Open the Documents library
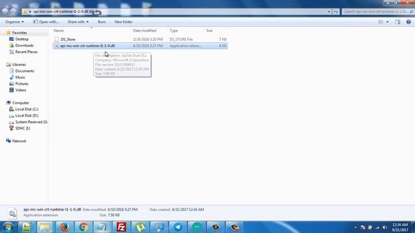 pyautogui.click(x=25, y=71)
